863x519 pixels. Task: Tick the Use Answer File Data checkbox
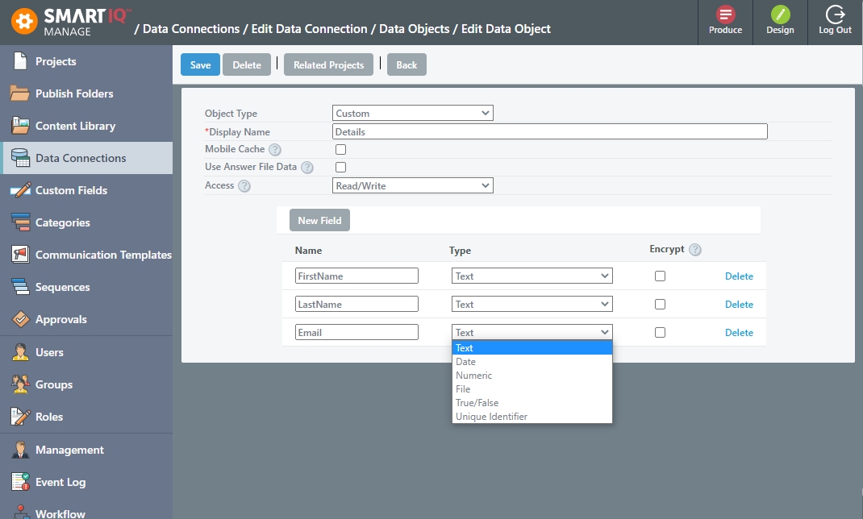tap(340, 168)
